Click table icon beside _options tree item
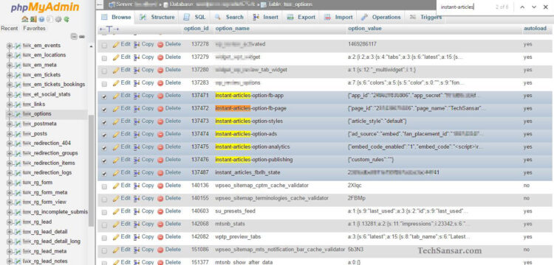 17,114
